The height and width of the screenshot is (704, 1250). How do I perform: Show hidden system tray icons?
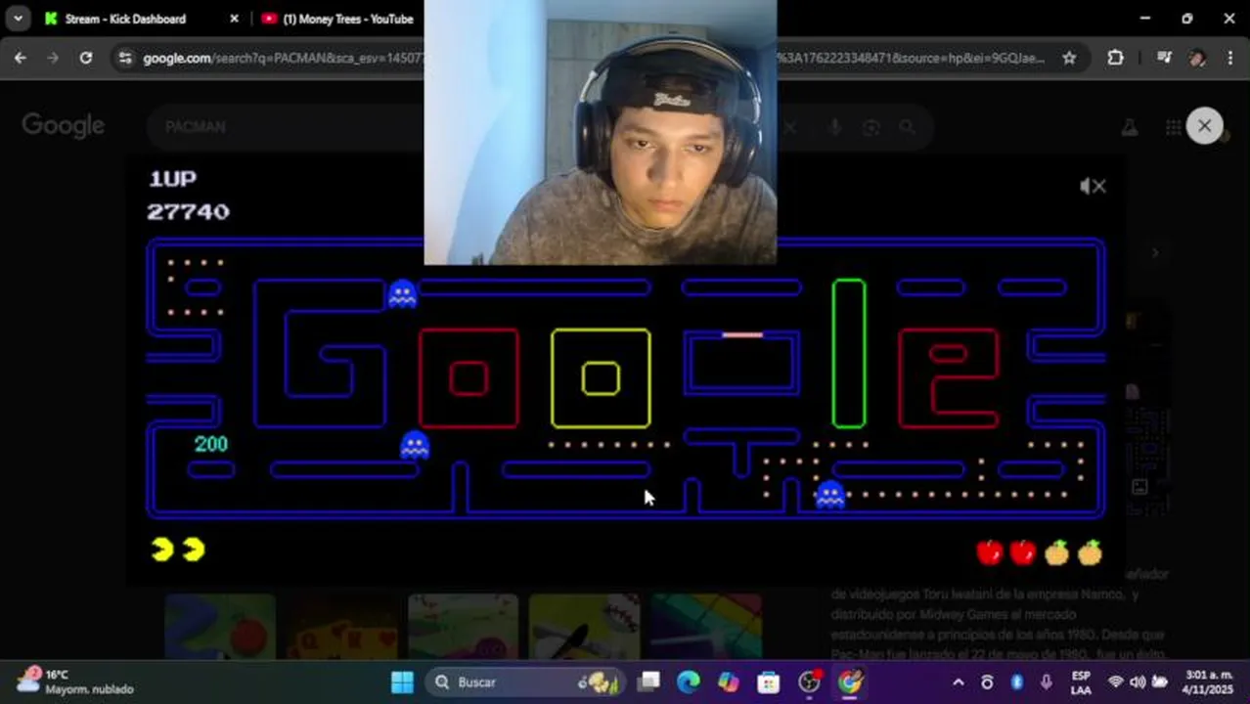tap(959, 682)
